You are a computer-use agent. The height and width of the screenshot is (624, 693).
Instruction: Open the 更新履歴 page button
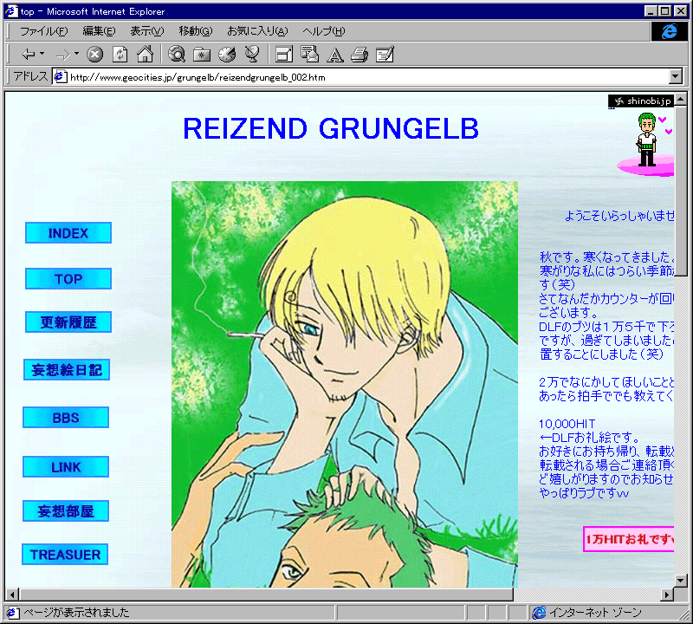[68, 322]
